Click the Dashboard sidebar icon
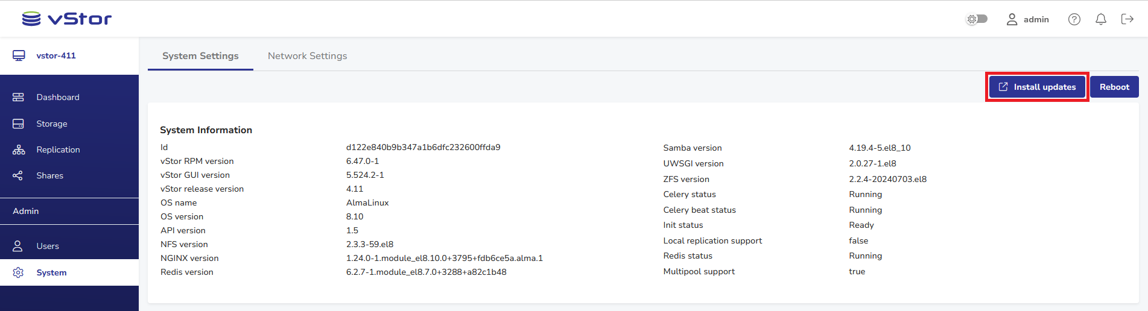The height and width of the screenshot is (311, 1148). (x=18, y=97)
